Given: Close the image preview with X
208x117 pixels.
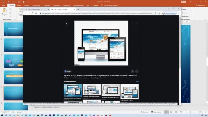Looking at the screenshot, I should pyautogui.click(x=66, y=24).
